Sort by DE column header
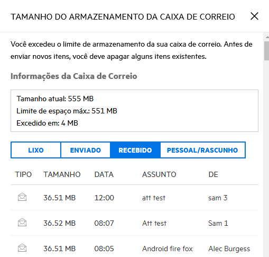Image resolution: width=269 pixels, height=257 pixels. click(213, 174)
